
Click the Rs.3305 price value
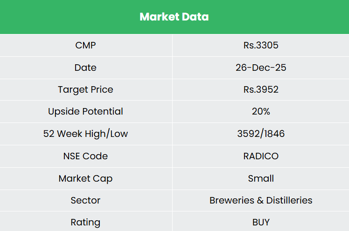tap(261, 45)
